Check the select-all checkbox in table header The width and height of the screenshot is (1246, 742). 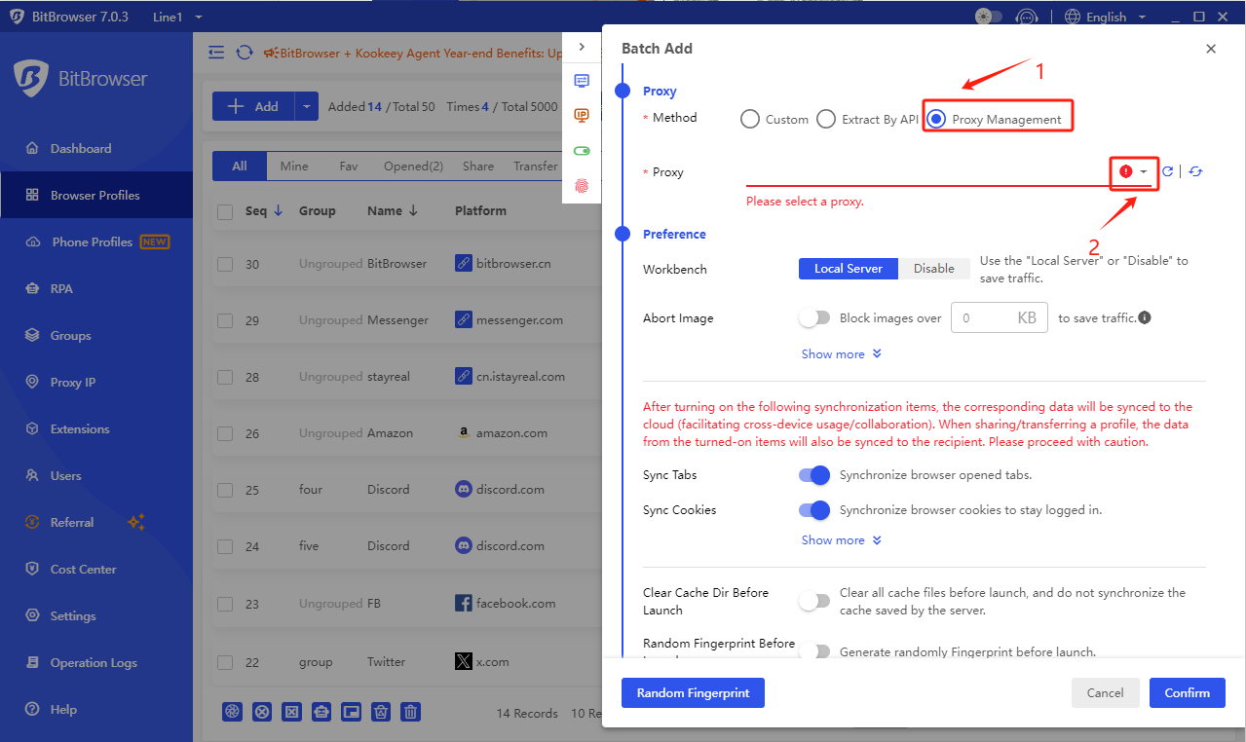click(225, 211)
